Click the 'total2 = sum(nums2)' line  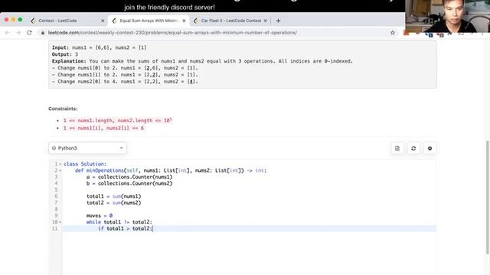[114, 202]
